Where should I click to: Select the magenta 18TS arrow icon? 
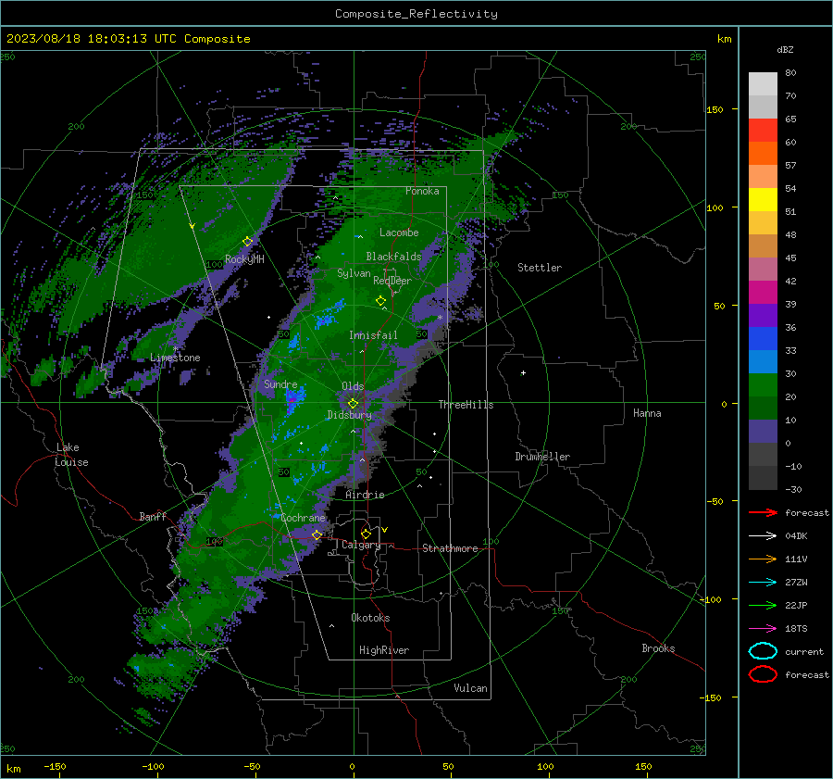click(763, 629)
